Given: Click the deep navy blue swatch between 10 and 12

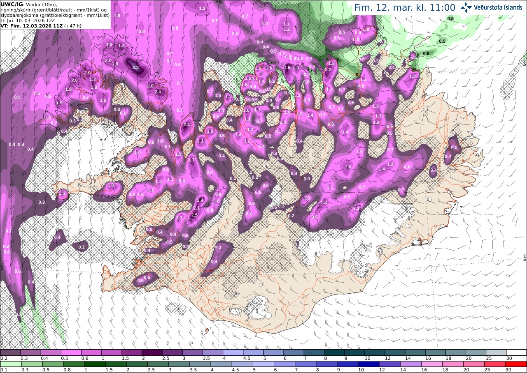Looking at the screenshot, I should pos(369,364).
